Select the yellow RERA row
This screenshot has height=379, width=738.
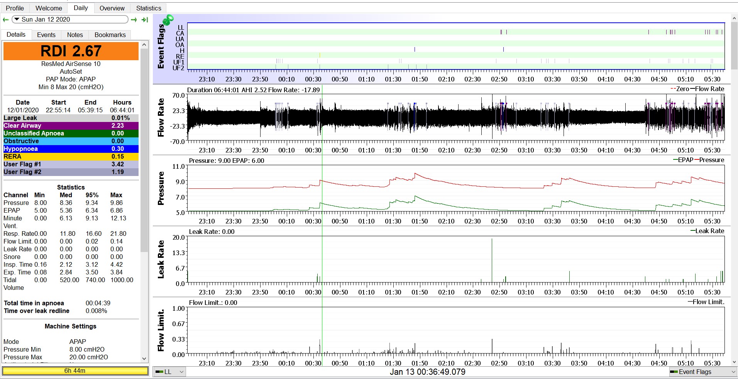click(71, 157)
